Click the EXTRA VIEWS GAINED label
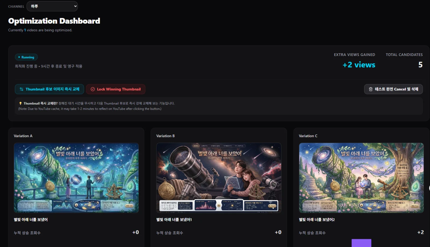This screenshot has height=247, width=430. [x=354, y=55]
